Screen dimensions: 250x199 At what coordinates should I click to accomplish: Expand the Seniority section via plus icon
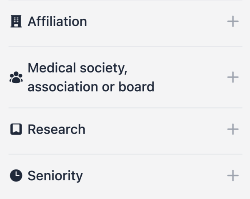point(233,176)
